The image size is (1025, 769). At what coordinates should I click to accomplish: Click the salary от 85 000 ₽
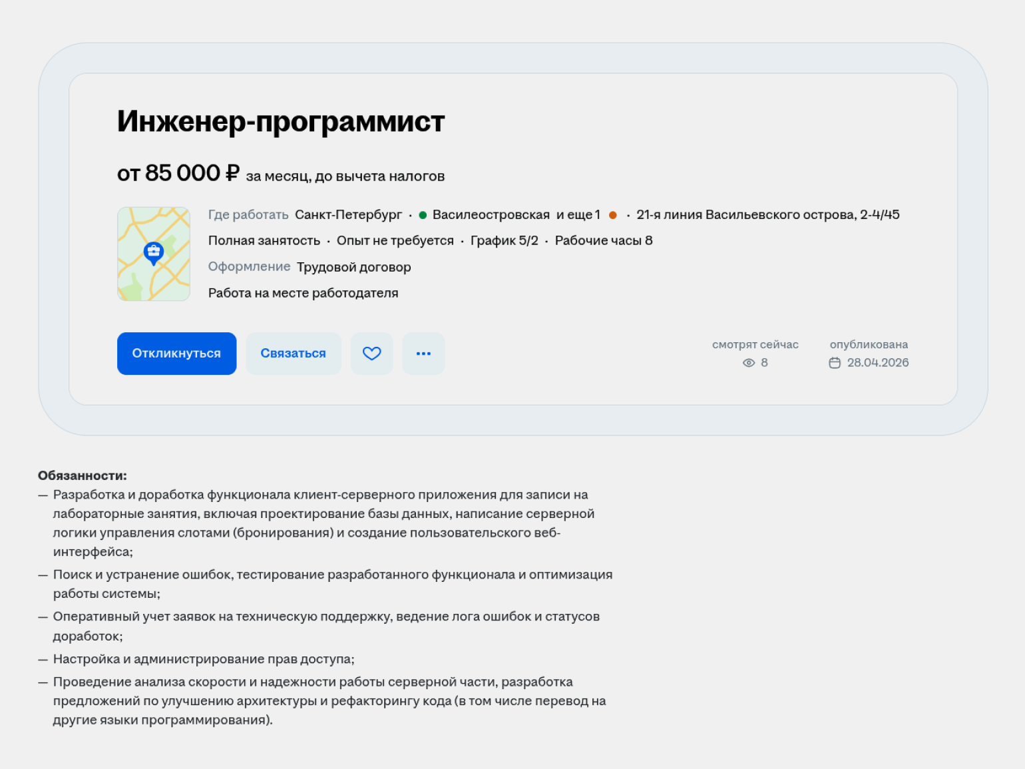click(178, 173)
